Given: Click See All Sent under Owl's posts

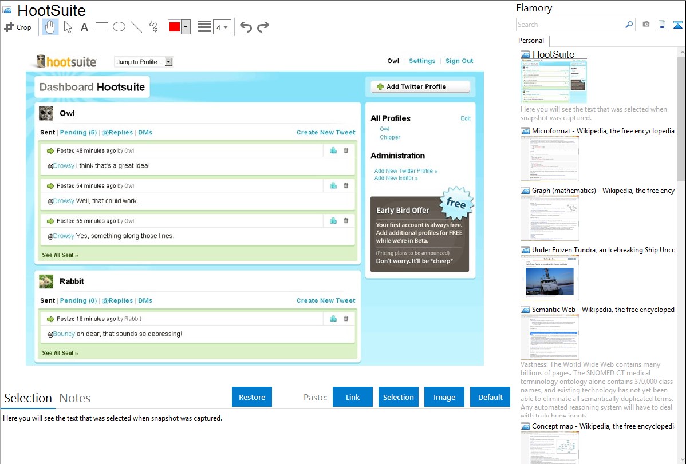Looking at the screenshot, I should pos(60,255).
